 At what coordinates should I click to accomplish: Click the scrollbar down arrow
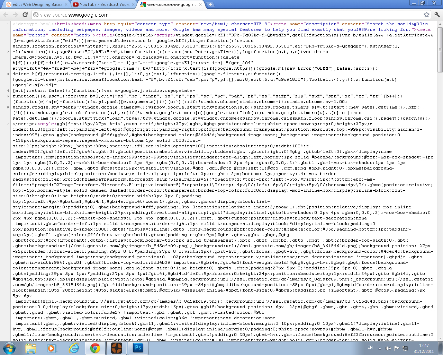(440, 338)
